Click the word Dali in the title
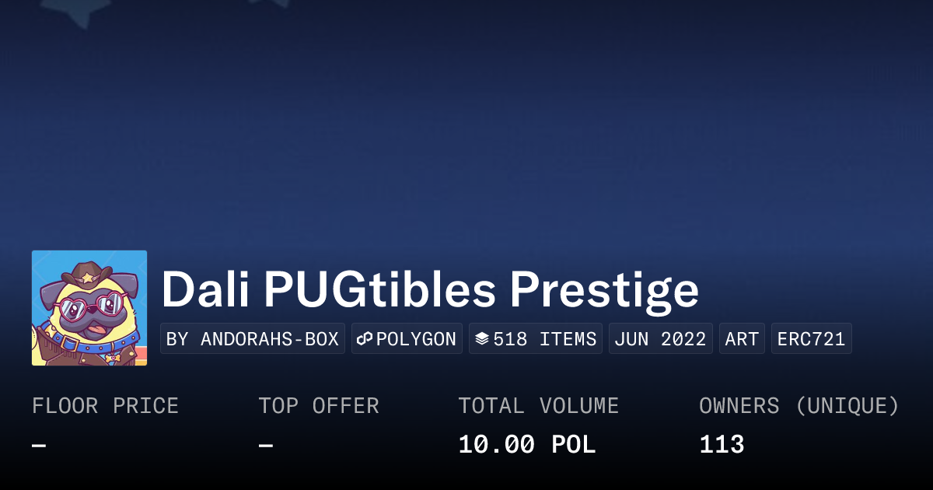Viewport: 933px width, 490px height. click(x=206, y=290)
